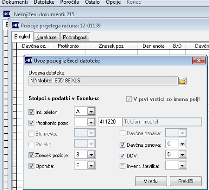209x190 pixels.
Task: Open Opcije menu
Action: pyautogui.click(x=113, y=2)
